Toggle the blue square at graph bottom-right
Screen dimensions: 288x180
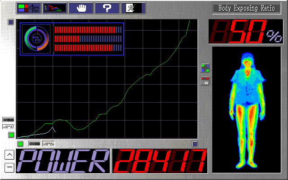pos(195,144)
